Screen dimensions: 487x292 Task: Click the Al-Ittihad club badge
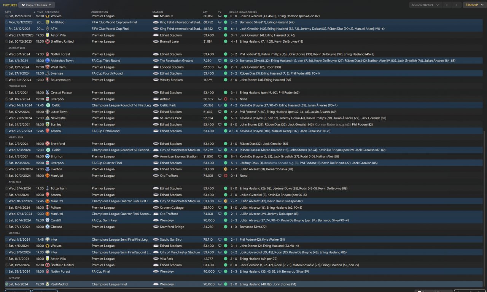48,22
